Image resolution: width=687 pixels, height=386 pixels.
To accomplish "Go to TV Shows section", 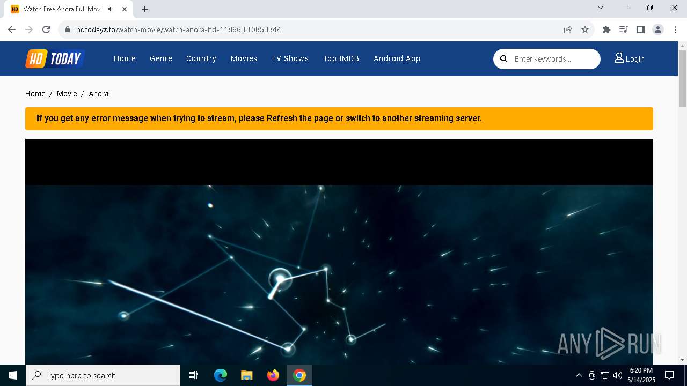I will coord(290,58).
